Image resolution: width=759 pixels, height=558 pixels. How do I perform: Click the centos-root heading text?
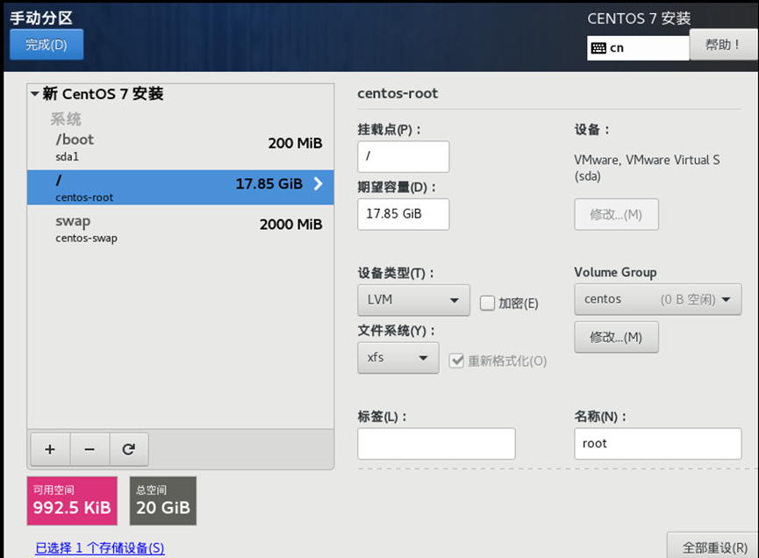[397, 93]
